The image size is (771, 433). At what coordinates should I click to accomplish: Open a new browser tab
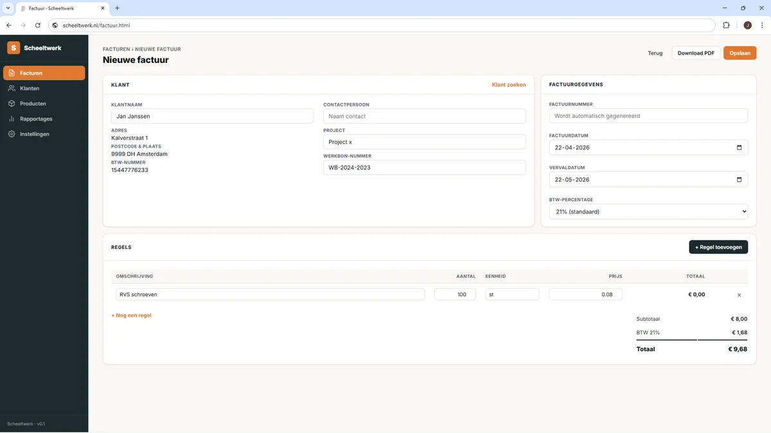point(117,8)
